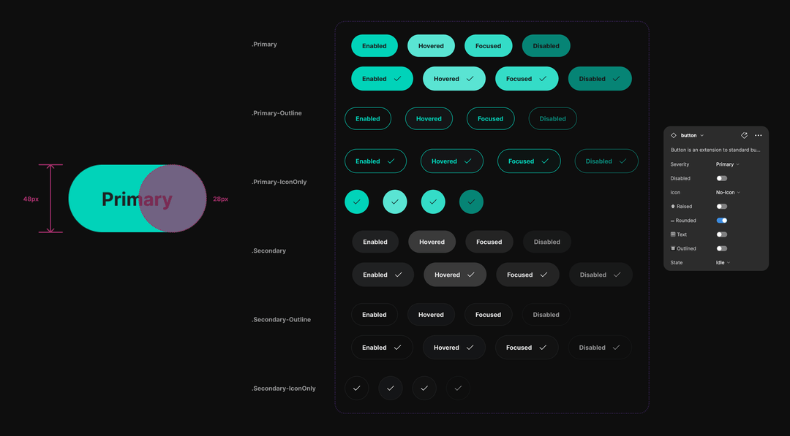Click the Secondary-Outline Enabled button without icon

pos(375,315)
